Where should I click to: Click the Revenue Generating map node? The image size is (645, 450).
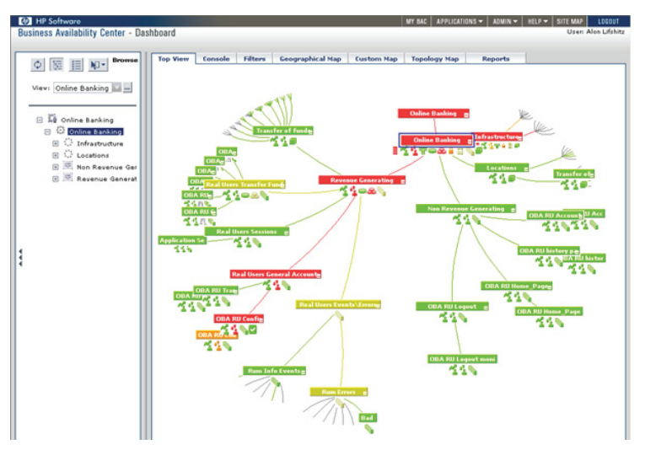point(362,180)
